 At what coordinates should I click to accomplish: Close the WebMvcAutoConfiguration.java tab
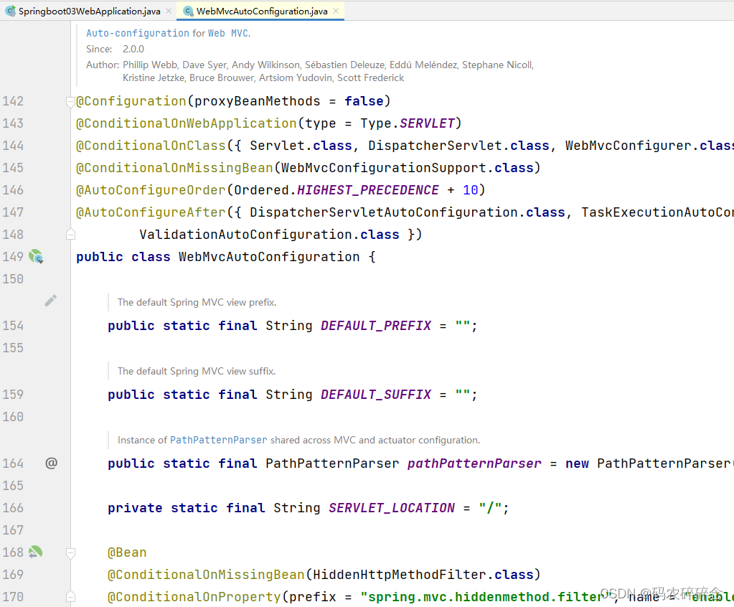[336, 11]
